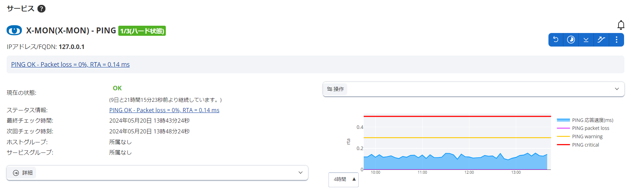Expand the 操作 panel chevron
The image size is (631, 190).
click(617, 89)
